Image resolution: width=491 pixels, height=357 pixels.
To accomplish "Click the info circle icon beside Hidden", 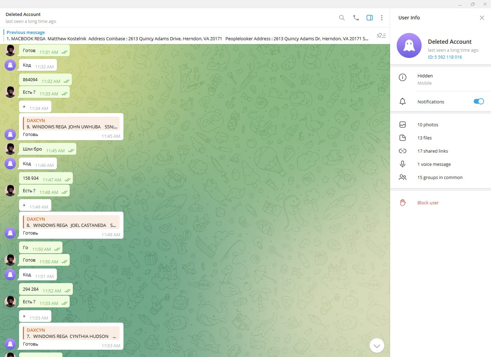I will click(403, 77).
